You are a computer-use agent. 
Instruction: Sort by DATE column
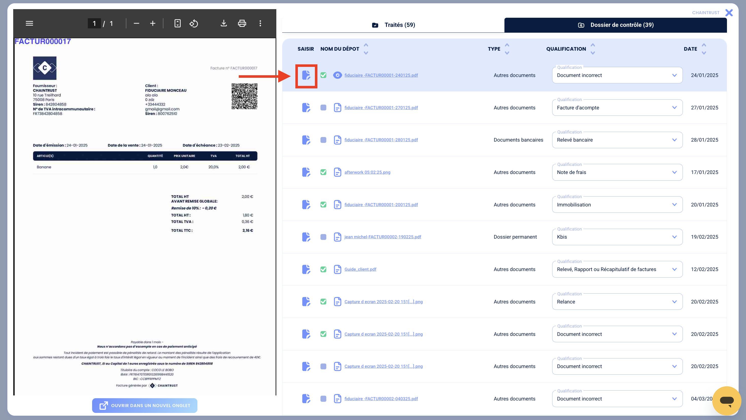click(704, 49)
